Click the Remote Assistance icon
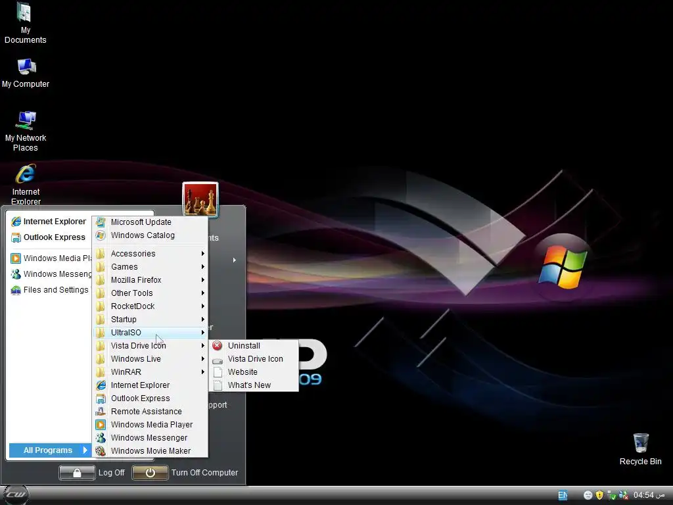The width and height of the screenshot is (673, 505). click(x=101, y=412)
